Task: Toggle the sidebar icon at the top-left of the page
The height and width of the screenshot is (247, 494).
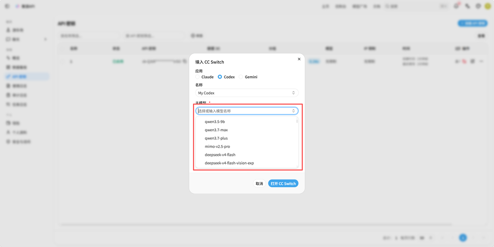Action: (x=7, y=6)
